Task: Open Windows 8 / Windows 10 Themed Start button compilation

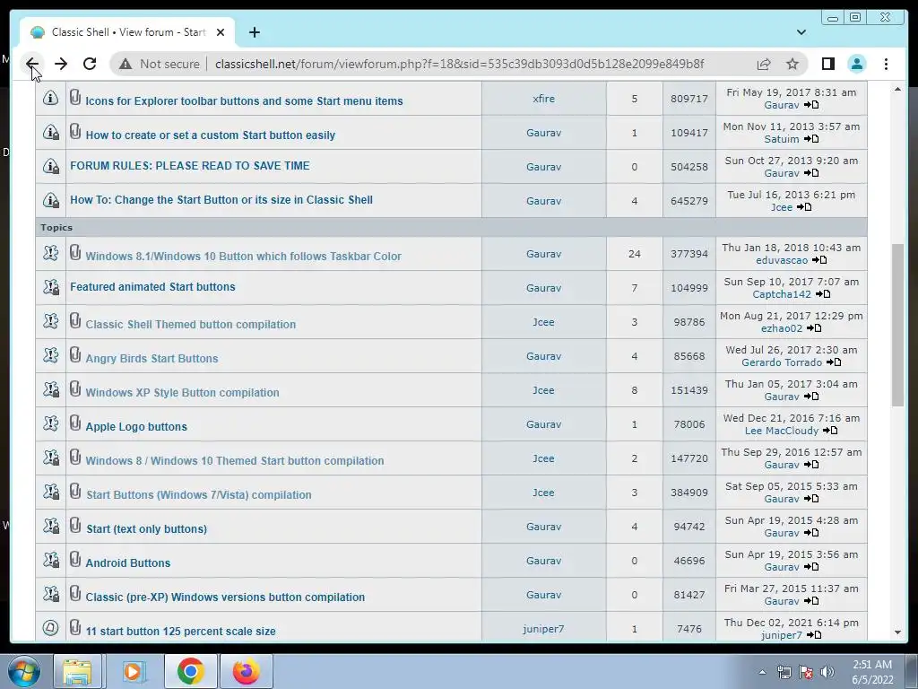Action: click(x=235, y=460)
